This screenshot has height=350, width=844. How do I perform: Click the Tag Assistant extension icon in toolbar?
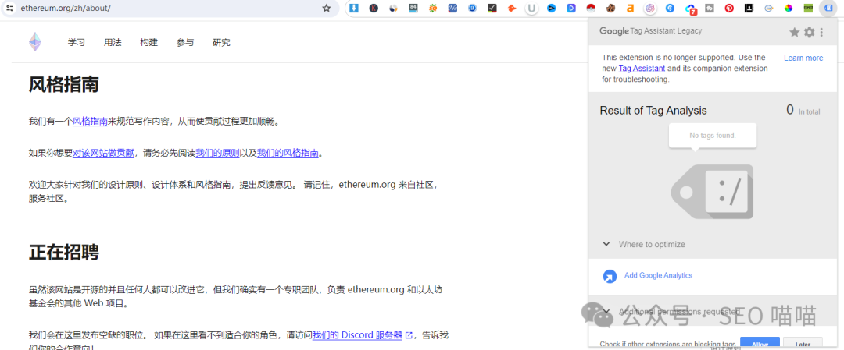pyautogui.click(x=828, y=8)
